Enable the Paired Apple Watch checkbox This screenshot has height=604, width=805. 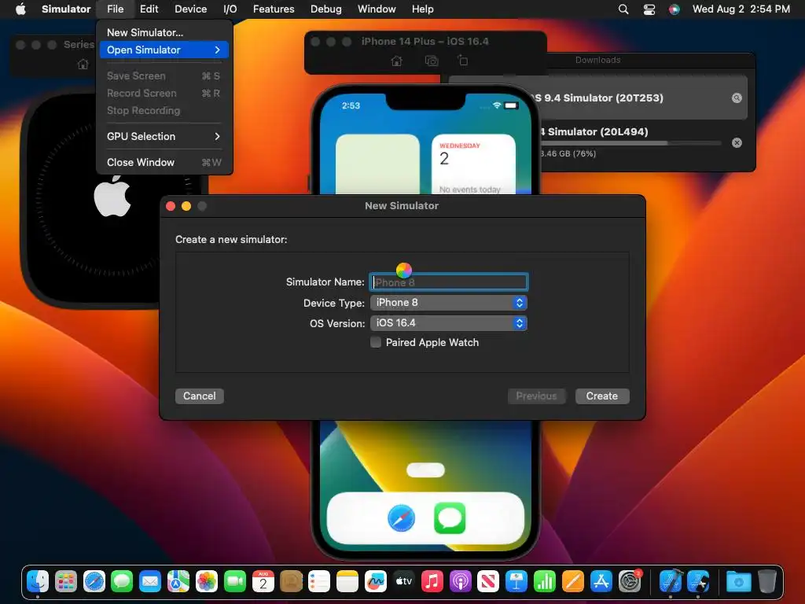tap(376, 343)
